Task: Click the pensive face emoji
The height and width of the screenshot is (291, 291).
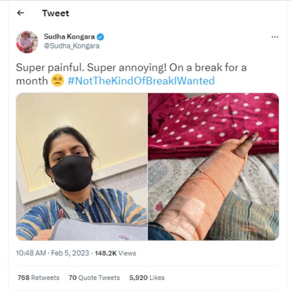Action: 57,81
